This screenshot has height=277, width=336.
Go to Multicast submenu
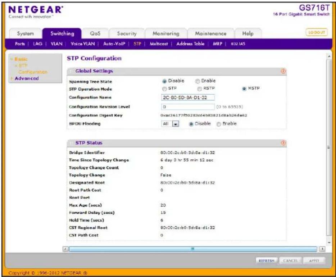coord(159,44)
